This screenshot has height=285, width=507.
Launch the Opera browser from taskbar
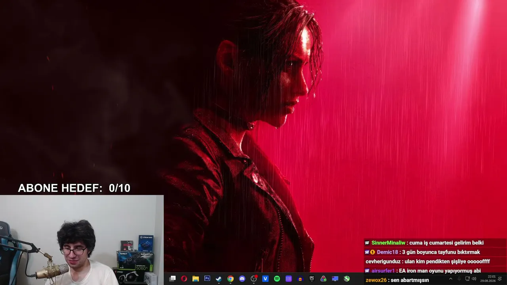184,279
